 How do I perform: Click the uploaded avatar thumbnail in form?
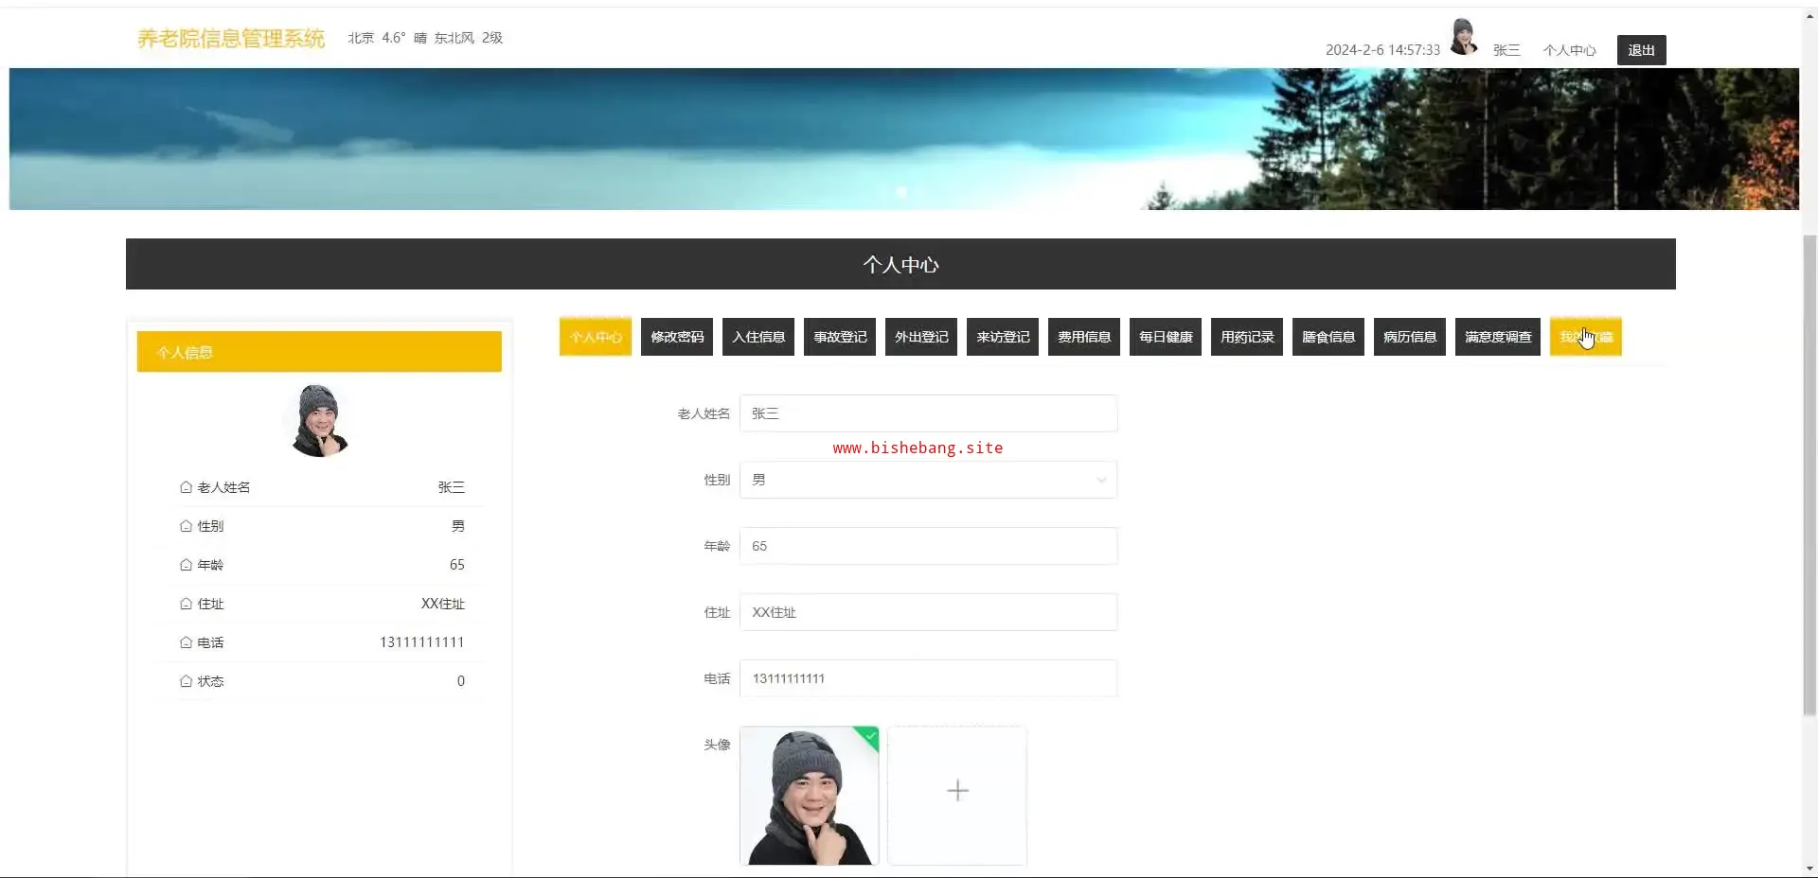(810, 796)
